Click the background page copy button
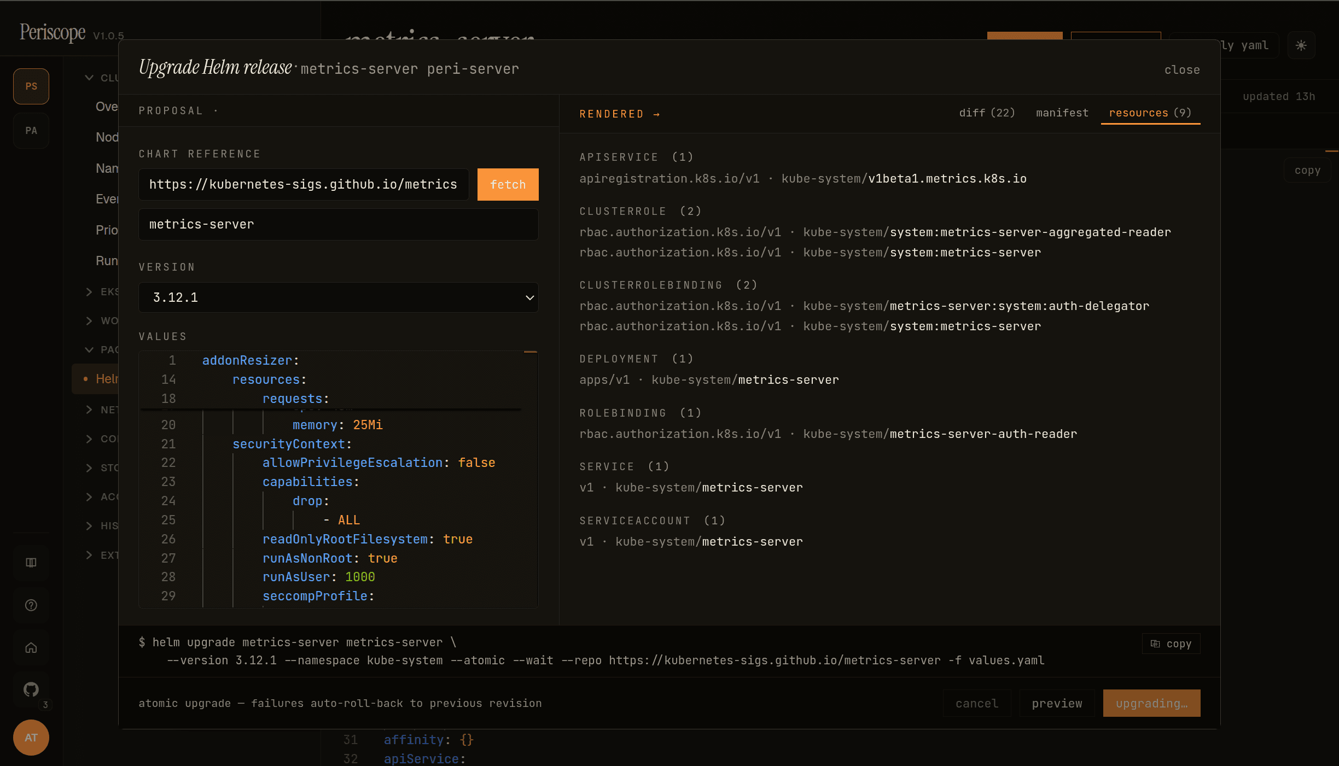This screenshot has height=766, width=1339. pyautogui.click(x=1307, y=171)
